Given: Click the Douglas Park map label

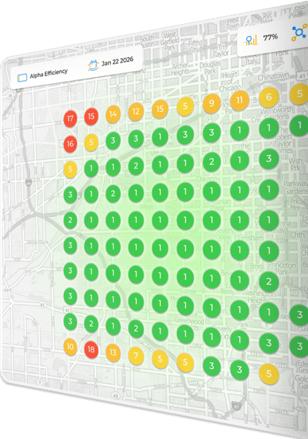Looking at the screenshot, I should [210, 68].
